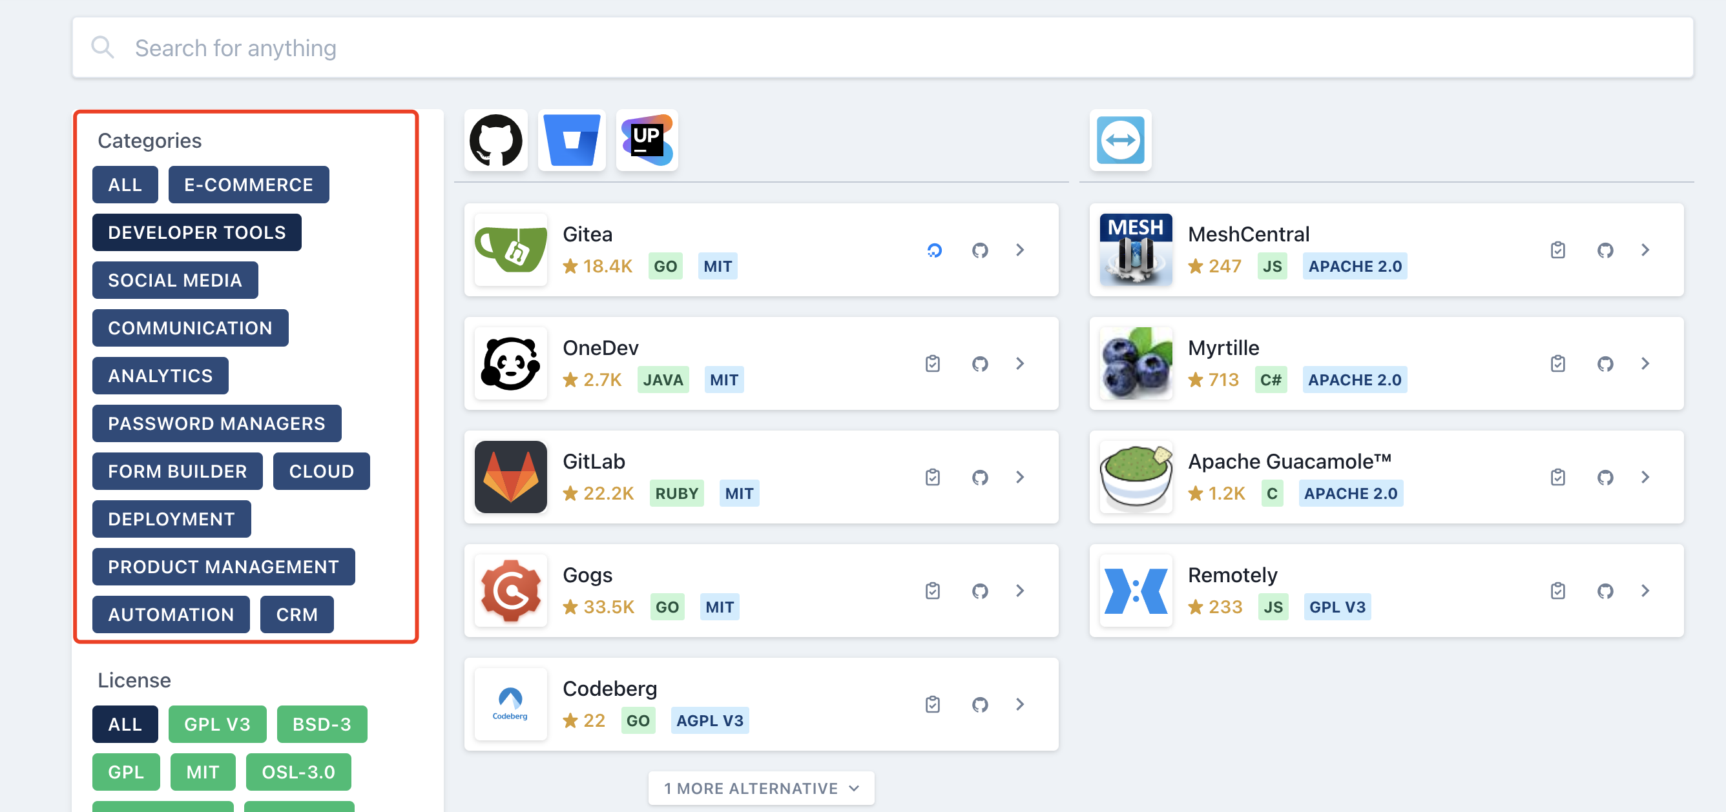Expand Codeberg details chevron
Viewport: 1726px width, 812px height.
coord(1020,704)
